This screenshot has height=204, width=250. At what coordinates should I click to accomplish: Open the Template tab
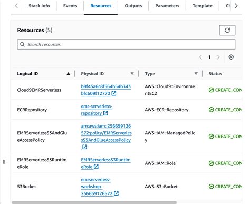[203, 6]
